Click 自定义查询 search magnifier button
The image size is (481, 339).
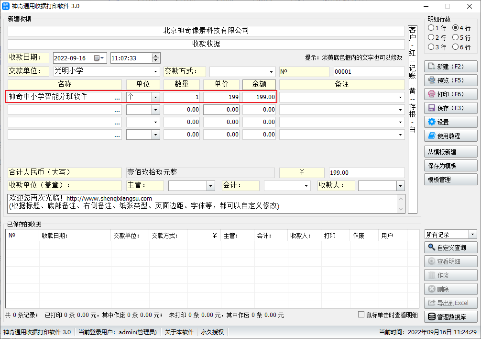tap(450, 248)
